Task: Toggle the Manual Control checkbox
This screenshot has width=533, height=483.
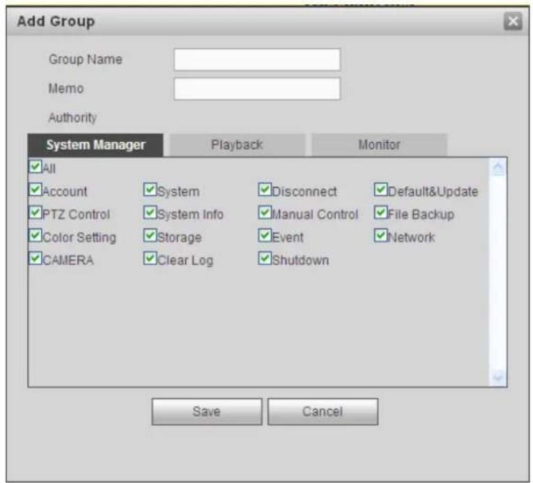Action: [265, 213]
